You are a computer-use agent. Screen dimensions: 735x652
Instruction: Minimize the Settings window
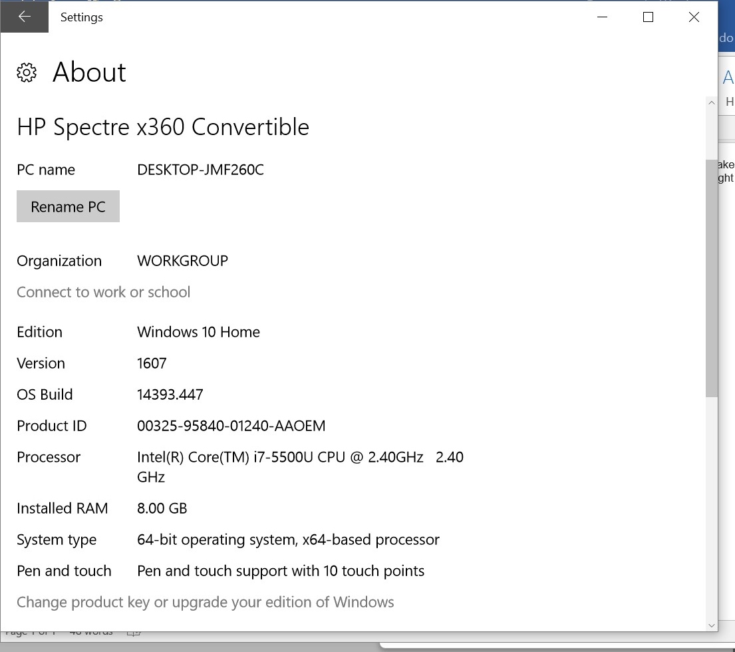[x=603, y=17]
